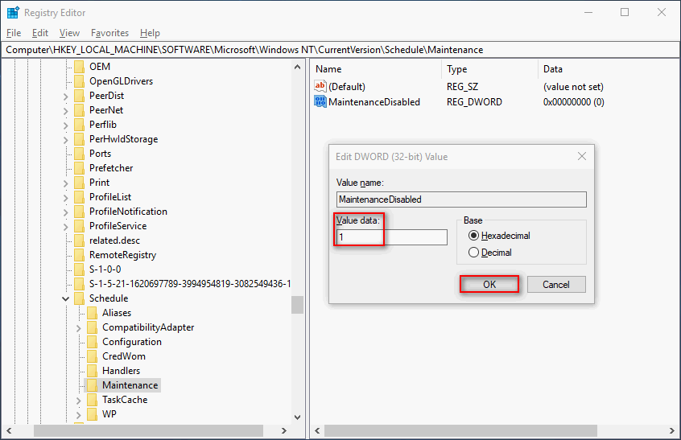Click the OpenGLDrivers folder icon
The image size is (681, 440).
[x=79, y=81]
